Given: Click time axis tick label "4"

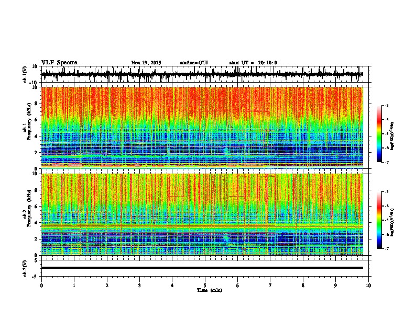Looking at the screenshot, I should (x=172, y=285).
